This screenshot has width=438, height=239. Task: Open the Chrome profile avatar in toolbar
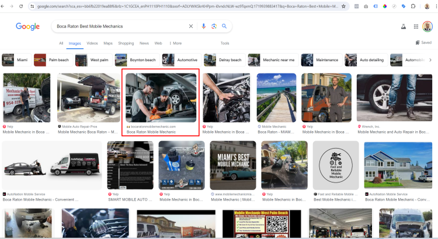pos(427,6)
